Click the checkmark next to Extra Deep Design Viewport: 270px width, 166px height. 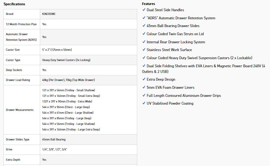[x=144, y=79]
